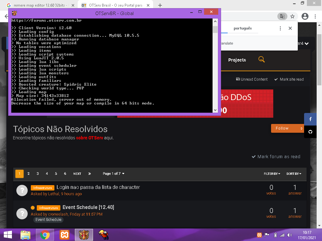This screenshot has height=241, width=322.
Task: Click Infraestrutura tag on Event Schedule topic
Action: click(48, 208)
